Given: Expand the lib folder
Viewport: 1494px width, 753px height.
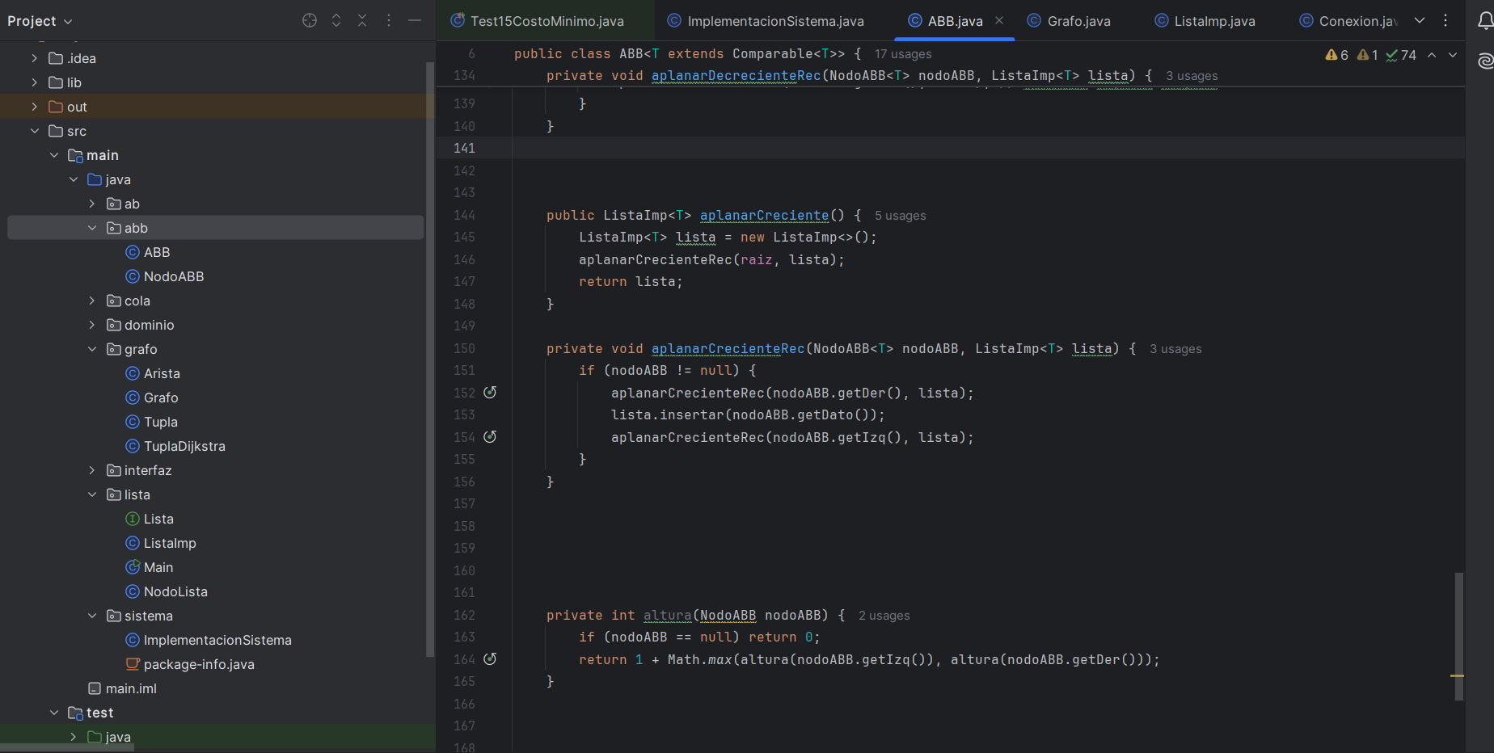Looking at the screenshot, I should 34,82.
